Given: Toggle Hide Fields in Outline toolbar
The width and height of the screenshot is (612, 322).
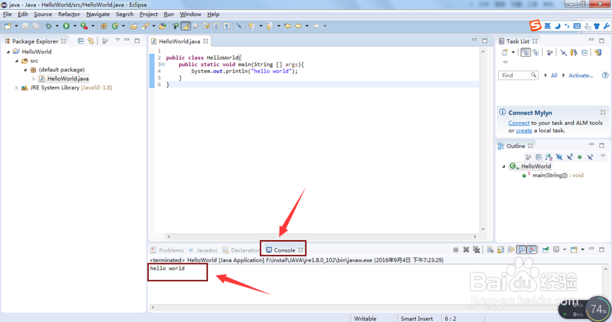Looking at the screenshot, I should [559, 157].
